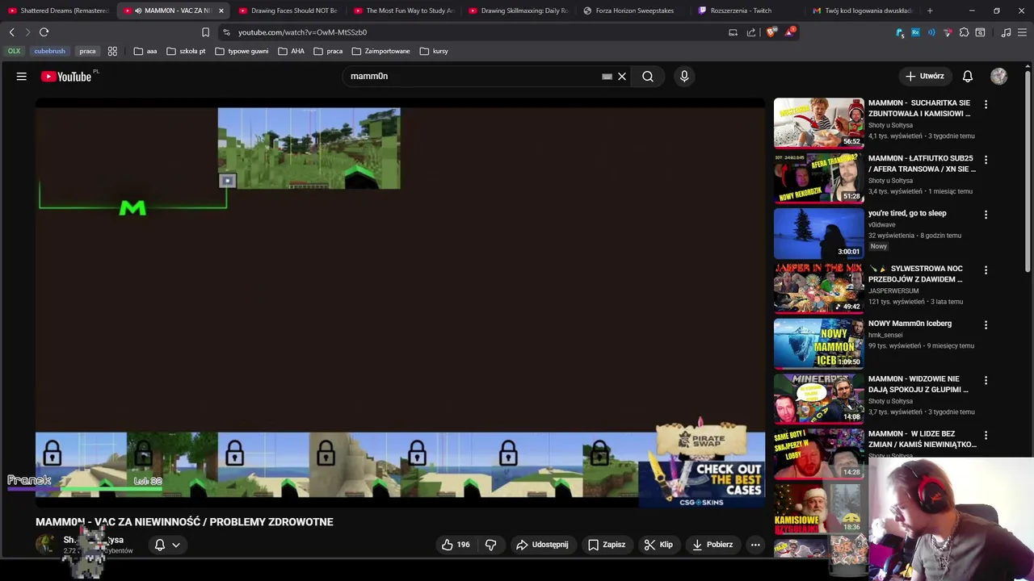Open the extensions puzzle piece menu

pos(964,32)
